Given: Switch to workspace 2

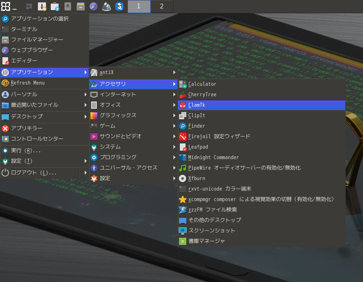Looking at the screenshot, I should click(x=162, y=6).
